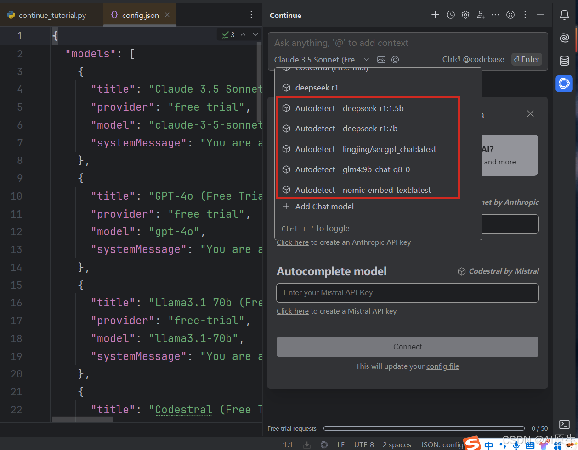Click the download icon in status bar
Viewport: 578px width, 450px height.
pyautogui.click(x=307, y=444)
